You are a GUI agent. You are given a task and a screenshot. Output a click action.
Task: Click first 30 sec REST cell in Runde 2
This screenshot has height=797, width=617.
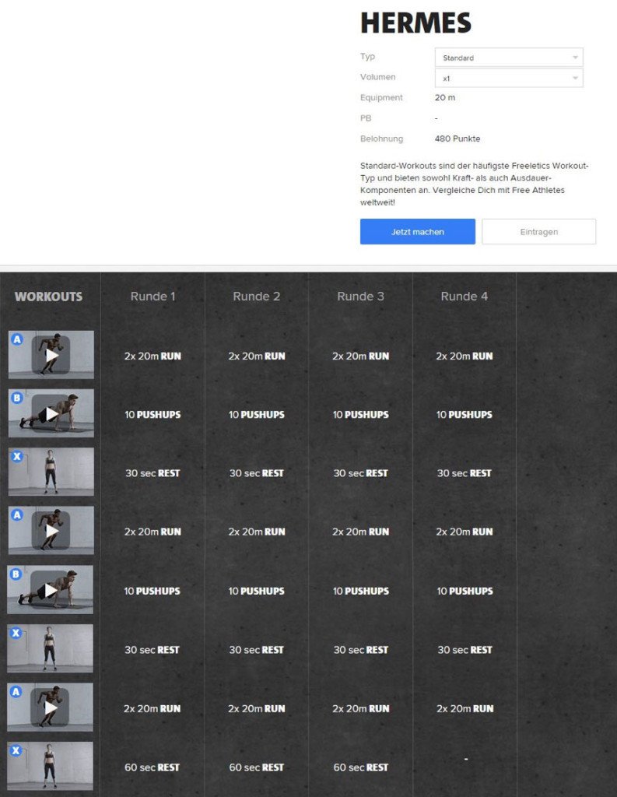click(257, 473)
